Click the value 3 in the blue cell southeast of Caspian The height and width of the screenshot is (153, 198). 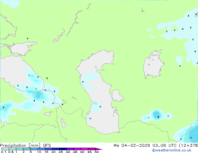(158, 117)
